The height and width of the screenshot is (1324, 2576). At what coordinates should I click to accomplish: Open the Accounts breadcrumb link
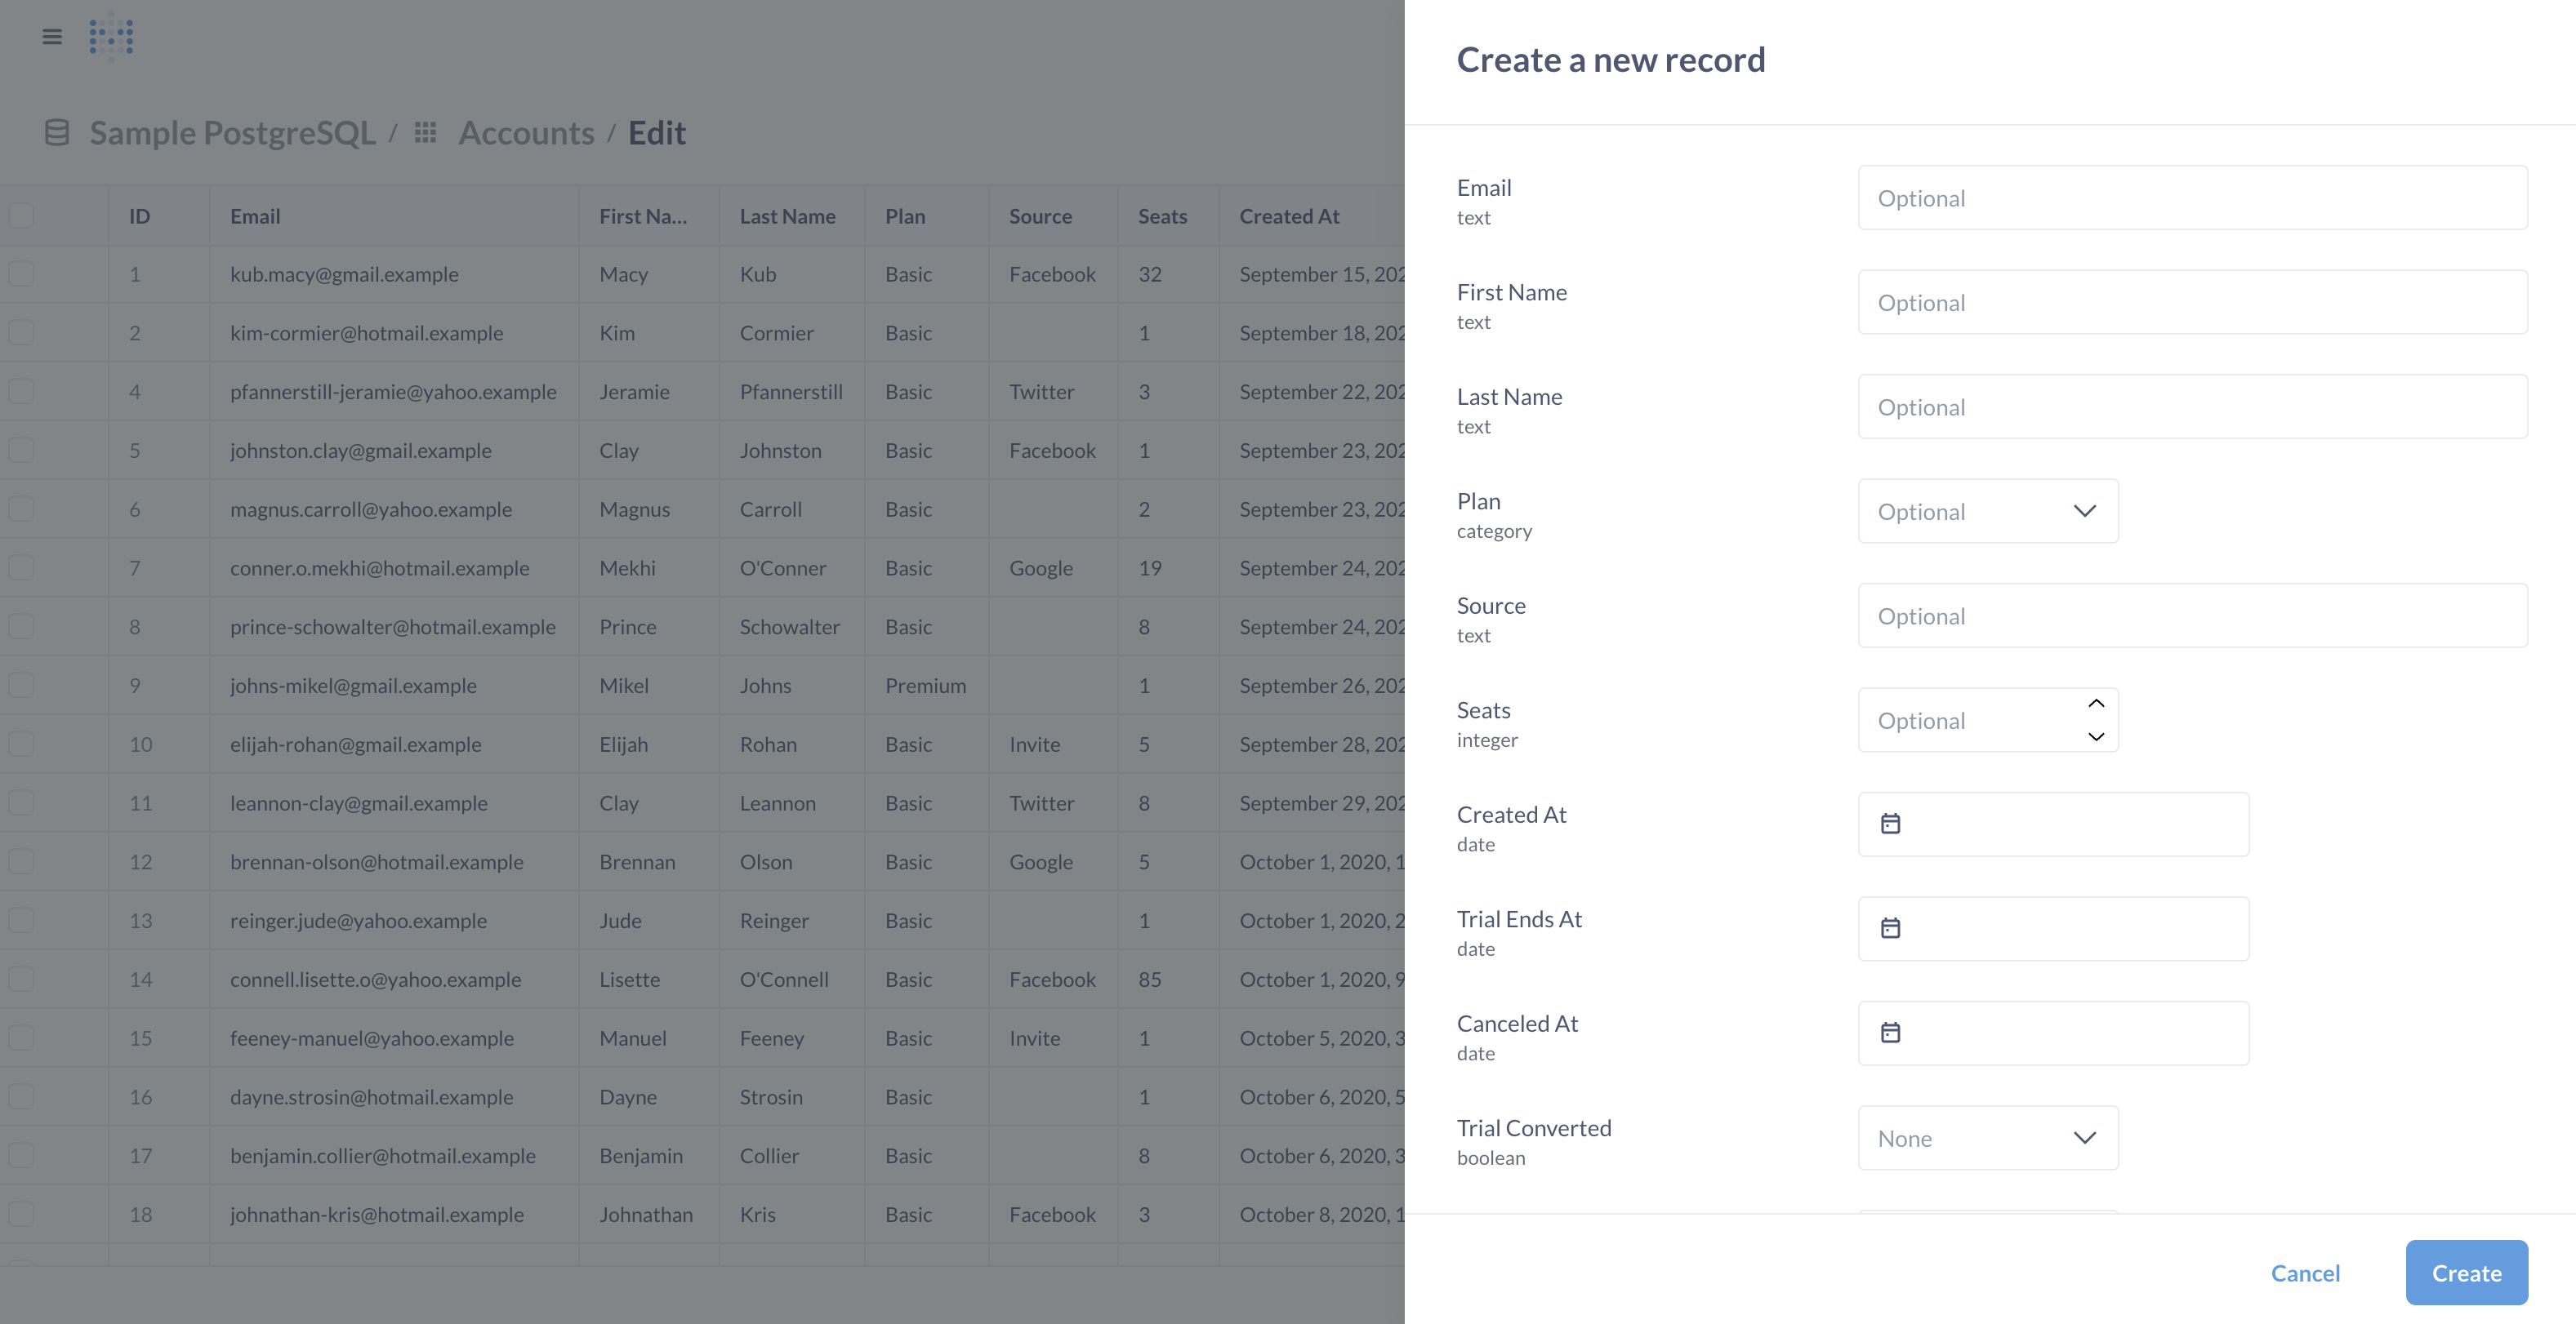coord(527,132)
